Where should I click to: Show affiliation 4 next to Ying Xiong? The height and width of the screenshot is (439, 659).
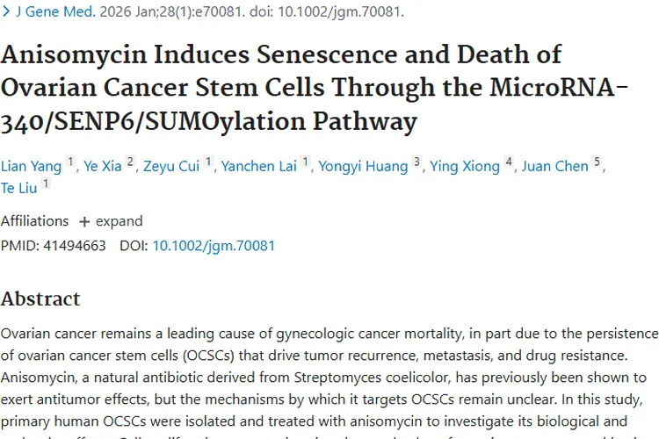(509, 162)
